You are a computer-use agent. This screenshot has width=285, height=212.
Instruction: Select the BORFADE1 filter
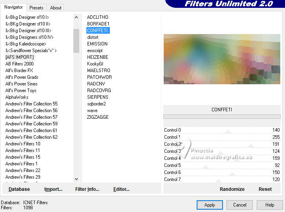pyautogui.click(x=98, y=24)
